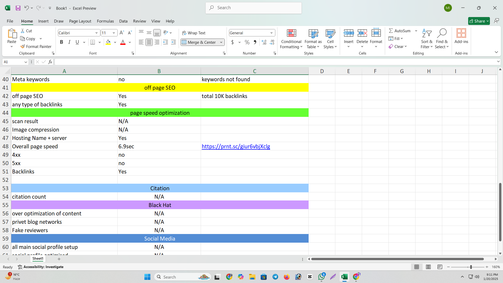Screen dimensions: 503x283
Task: Toggle italic formatting
Action: [69, 42]
